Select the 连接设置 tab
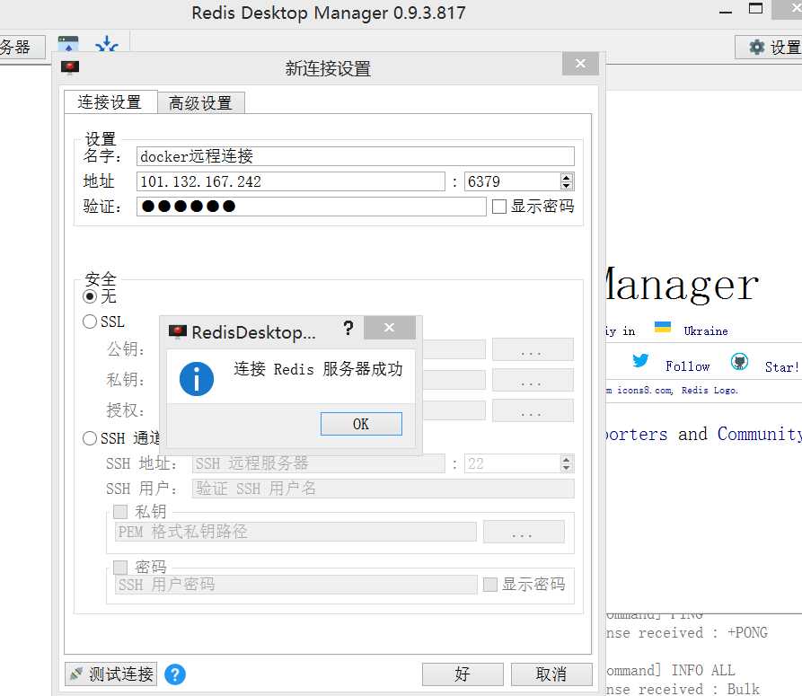The image size is (802, 696). click(110, 101)
